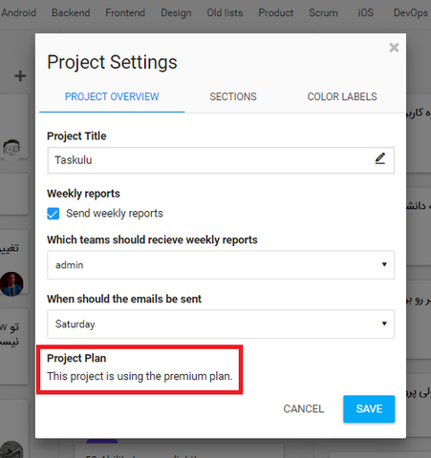Screen dimensions: 431x458
Task: Select the Project Overview tab
Action: coord(112,96)
